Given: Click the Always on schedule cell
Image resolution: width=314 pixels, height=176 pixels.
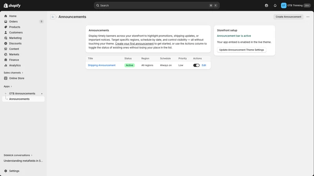Looking at the screenshot, I should tap(166, 65).
